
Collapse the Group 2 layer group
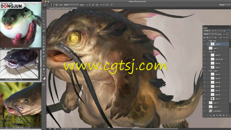click(209, 71)
